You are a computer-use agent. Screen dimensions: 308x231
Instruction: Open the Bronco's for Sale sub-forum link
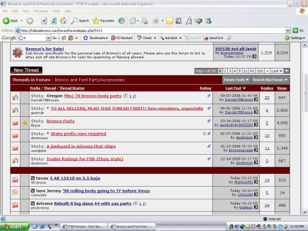tap(44, 49)
